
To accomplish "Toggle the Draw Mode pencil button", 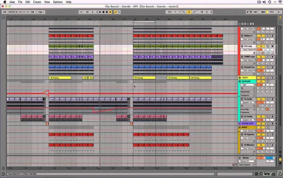I will [247, 12].
